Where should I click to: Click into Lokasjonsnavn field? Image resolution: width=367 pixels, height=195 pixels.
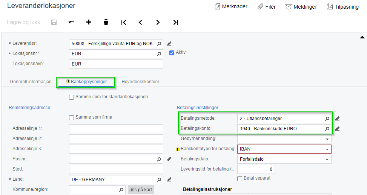116,64
